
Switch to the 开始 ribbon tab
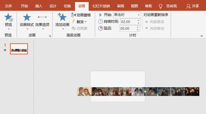coord(24,6)
